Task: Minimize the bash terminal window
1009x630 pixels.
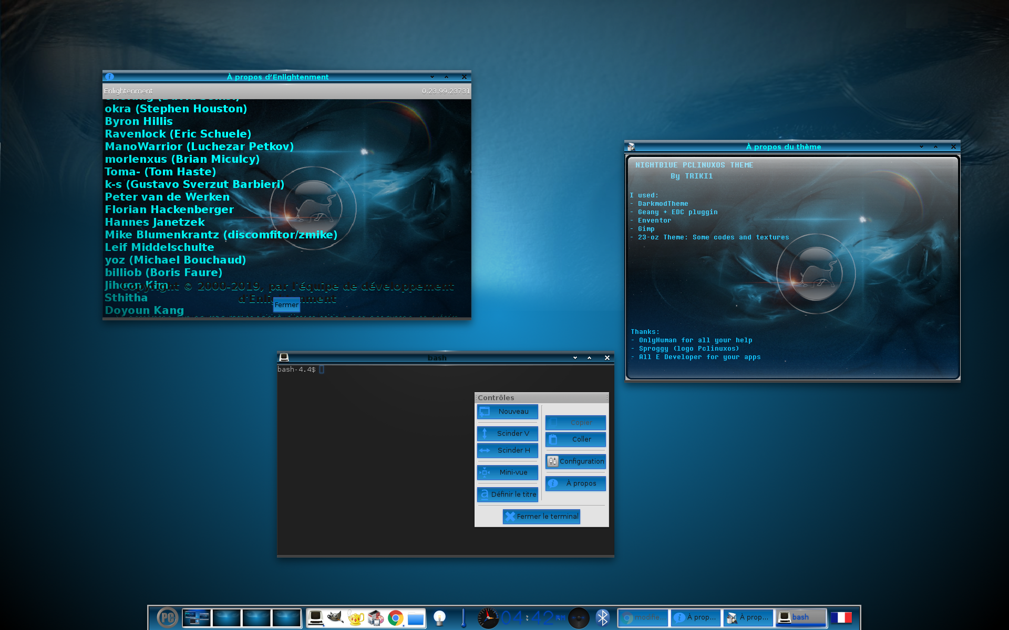Action: (x=575, y=358)
